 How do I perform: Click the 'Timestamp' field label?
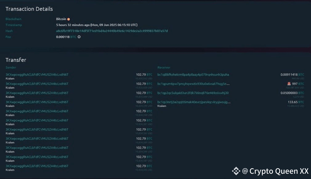[x=14, y=25]
